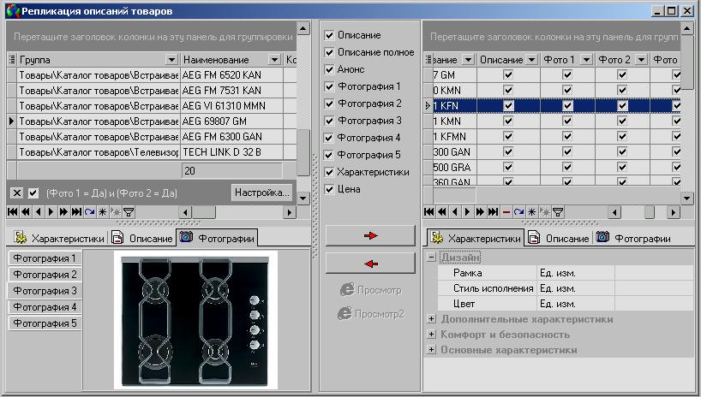The width and height of the screenshot is (701, 397).
Task: Set bookmark asterisk in right grid navigator
Action: click(x=531, y=212)
